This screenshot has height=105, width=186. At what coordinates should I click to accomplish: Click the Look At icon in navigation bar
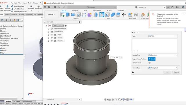[x=110, y=99]
